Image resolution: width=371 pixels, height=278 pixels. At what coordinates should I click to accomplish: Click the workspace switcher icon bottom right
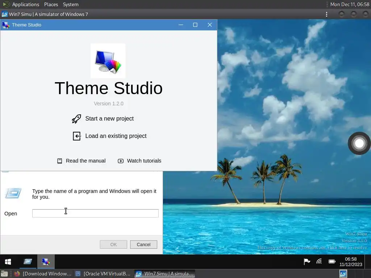point(343,274)
